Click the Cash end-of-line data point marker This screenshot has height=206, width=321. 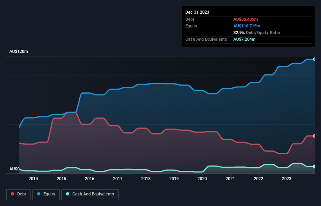point(314,166)
